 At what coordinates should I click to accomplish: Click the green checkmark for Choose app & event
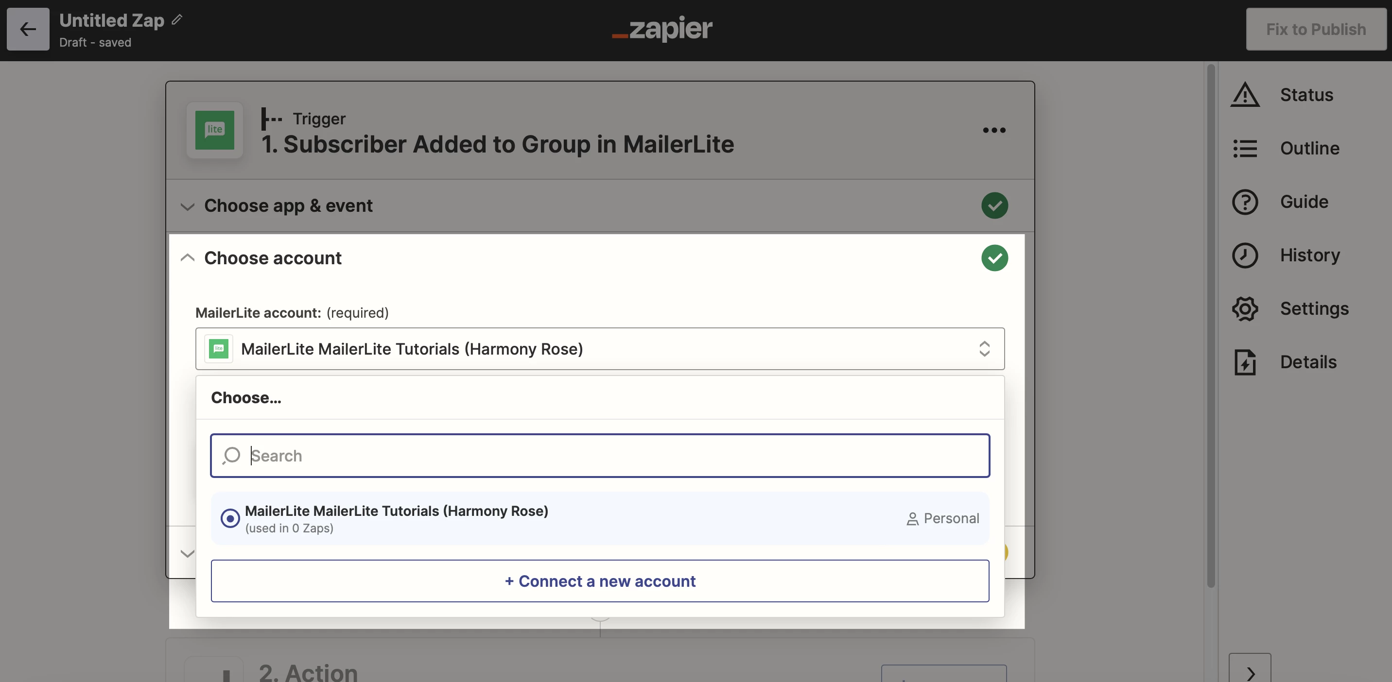(x=995, y=206)
